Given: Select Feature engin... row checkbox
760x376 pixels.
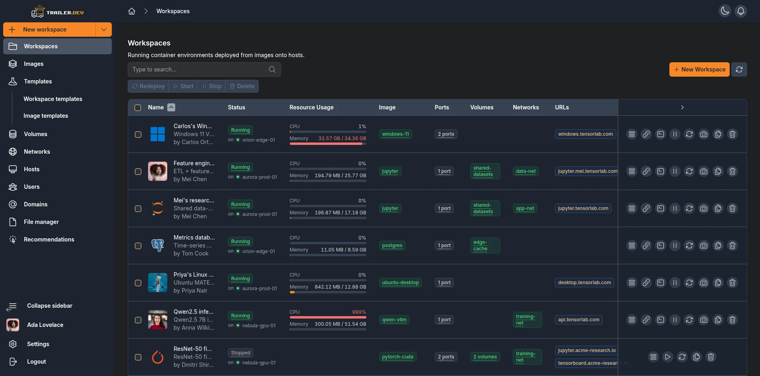Looking at the screenshot, I should click(x=138, y=172).
